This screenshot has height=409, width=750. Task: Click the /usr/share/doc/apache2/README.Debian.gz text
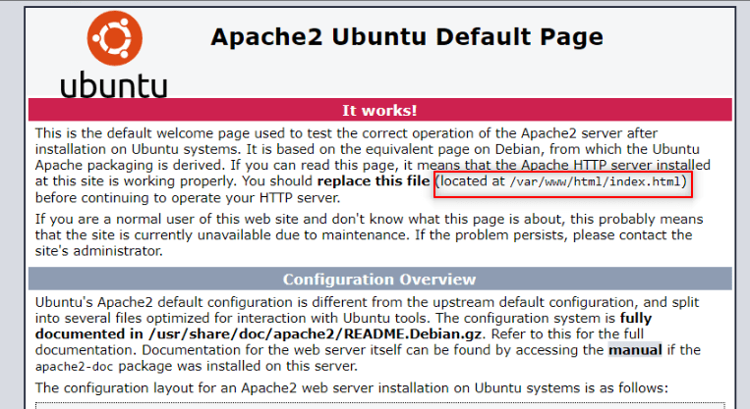tap(316, 334)
